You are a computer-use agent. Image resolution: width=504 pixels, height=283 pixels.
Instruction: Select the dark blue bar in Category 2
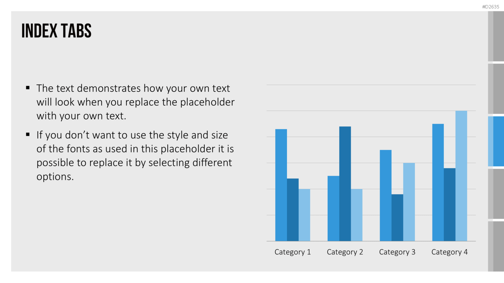345,184
